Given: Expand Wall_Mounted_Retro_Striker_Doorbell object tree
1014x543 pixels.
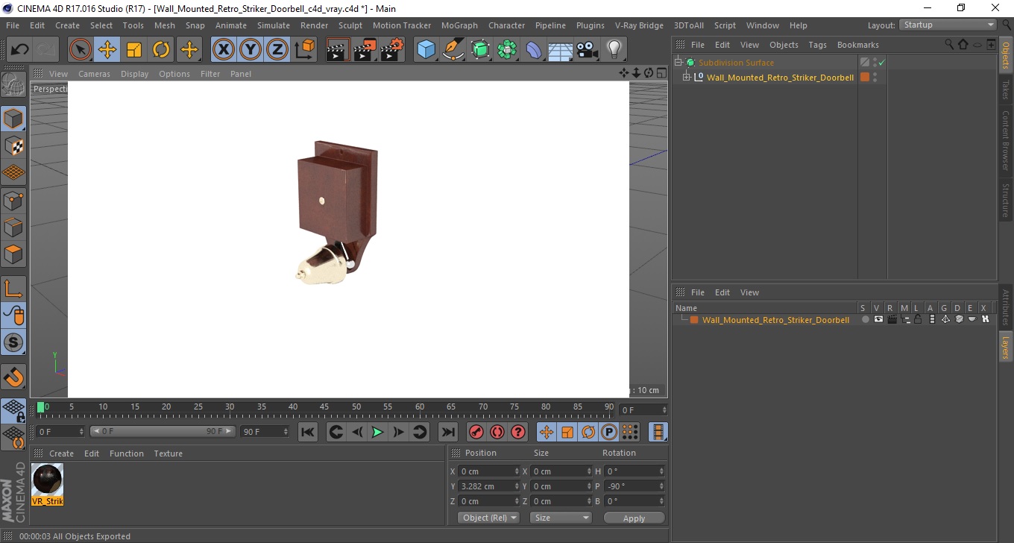Looking at the screenshot, I should (687, 77).
